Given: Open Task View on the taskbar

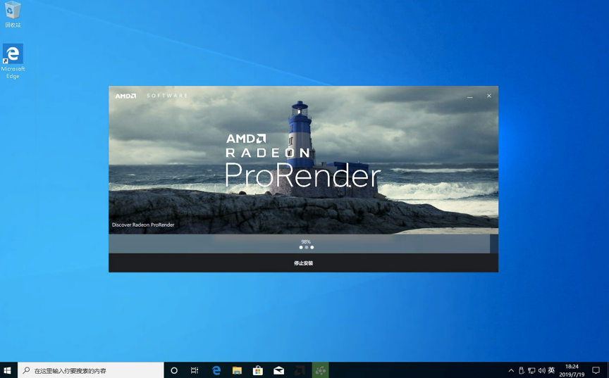Looking at the screenshot, I should point(195,370).
